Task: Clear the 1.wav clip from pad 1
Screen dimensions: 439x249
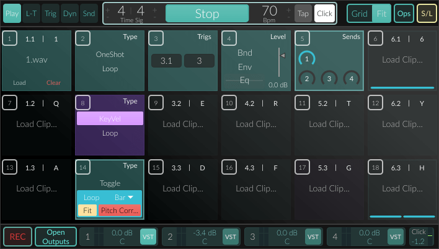Action: (x=53, y=83)
